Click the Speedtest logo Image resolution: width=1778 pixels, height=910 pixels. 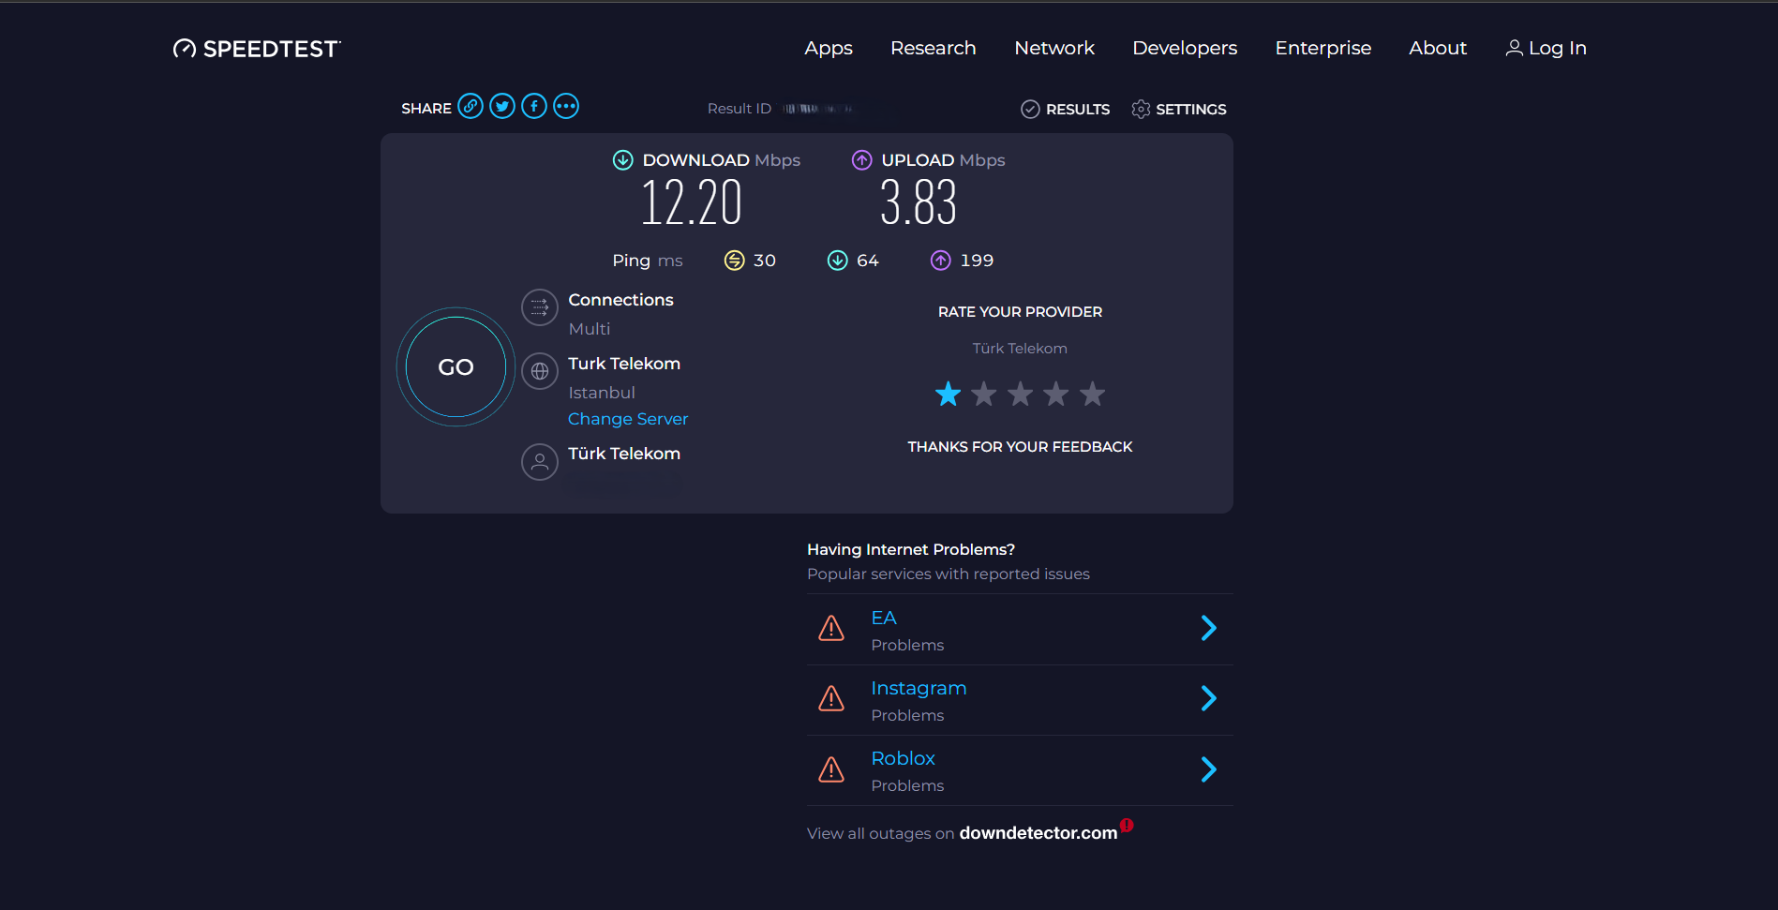[x=257, y=49]
